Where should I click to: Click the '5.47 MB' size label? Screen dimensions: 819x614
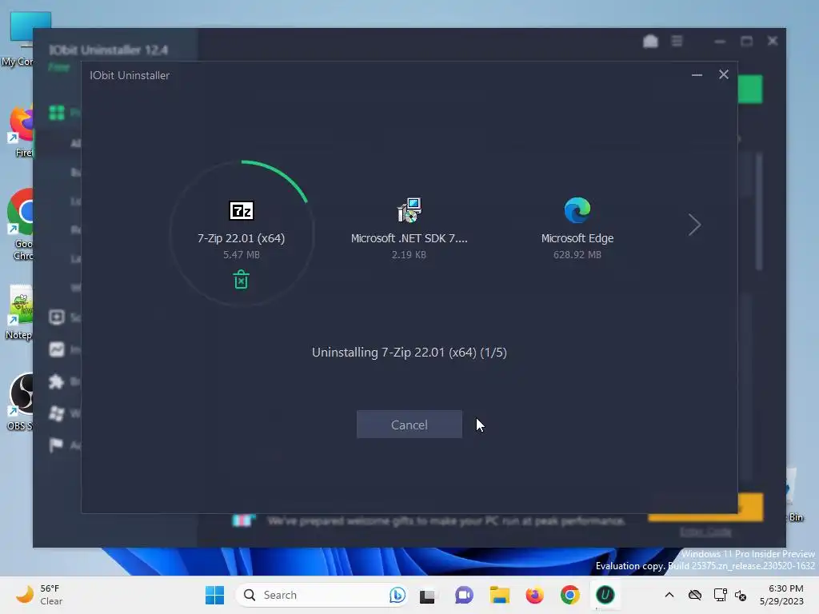point(242,255)
